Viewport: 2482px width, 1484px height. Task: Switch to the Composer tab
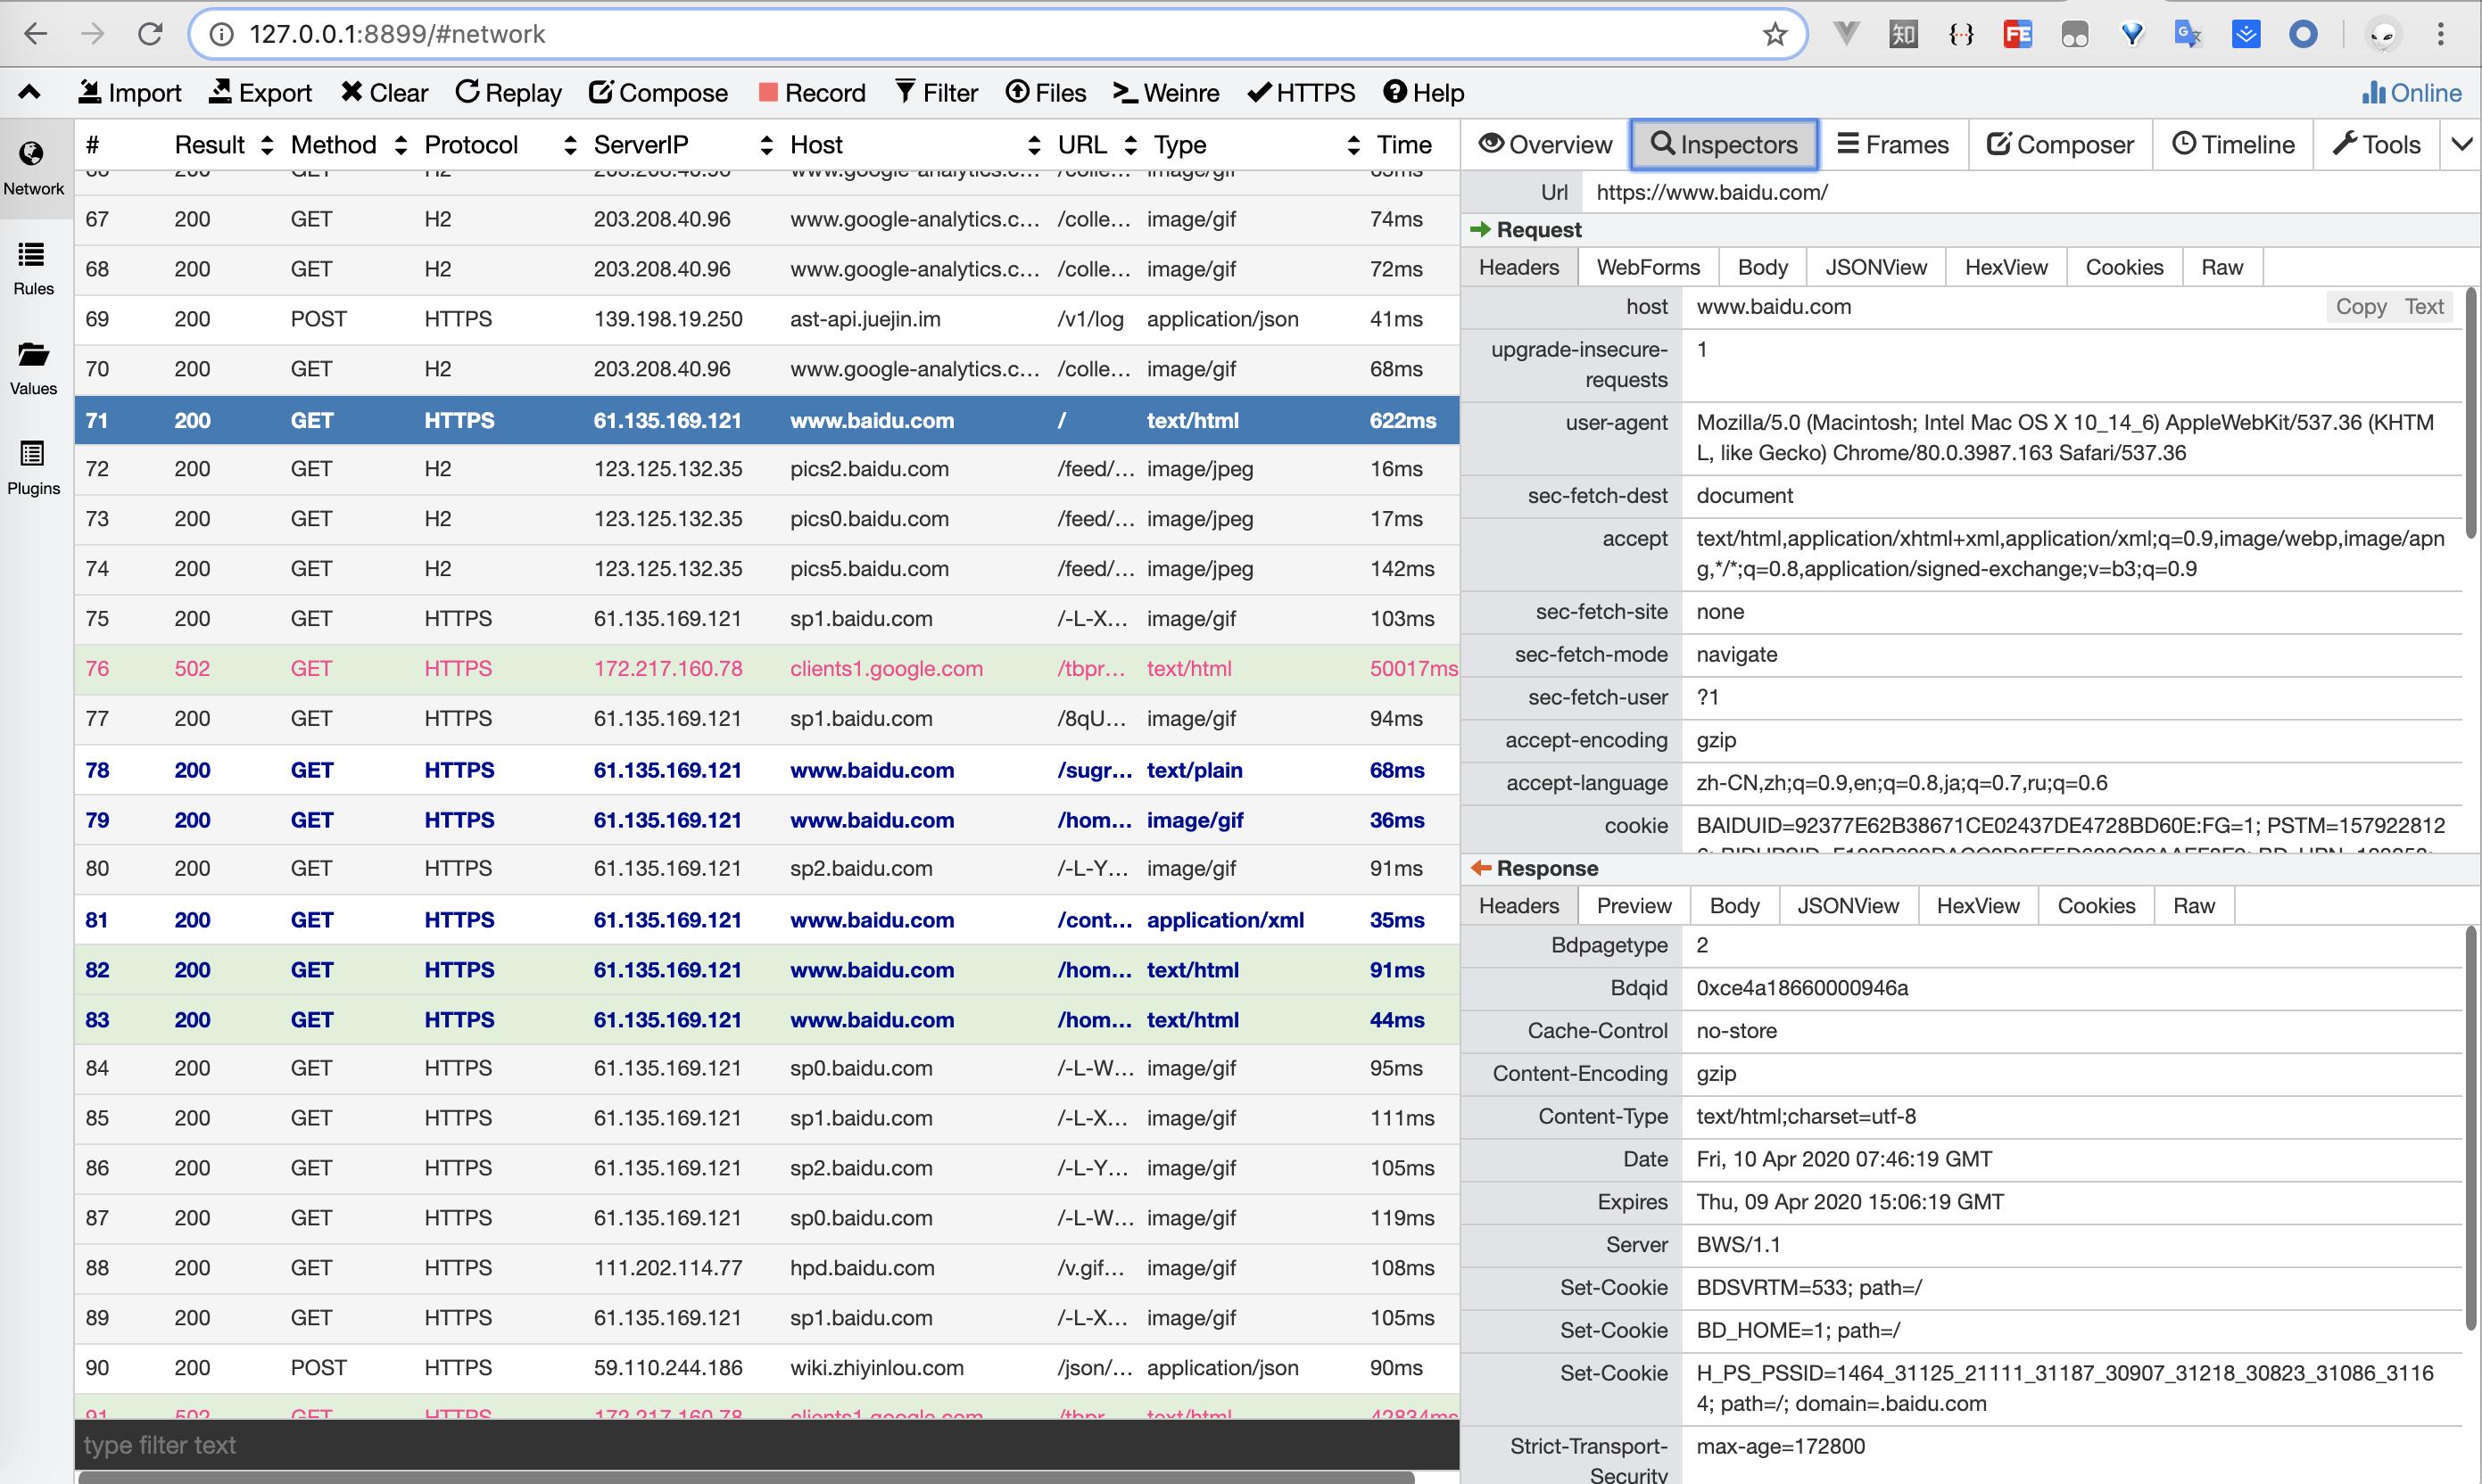(2060, 145)
